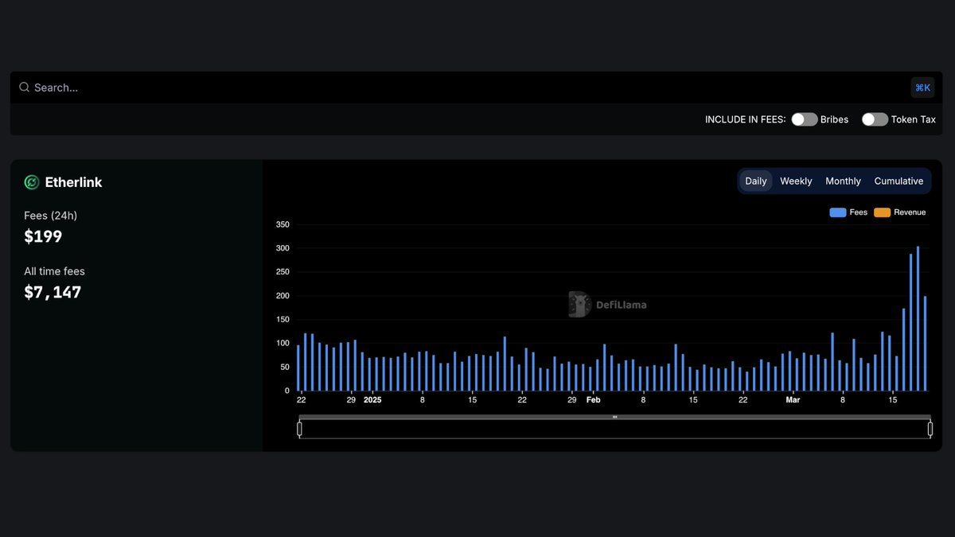The height and width of the screenshot is (537, 955).
Task: Click the 2025 axis label
Action: [x=372, y=400]
